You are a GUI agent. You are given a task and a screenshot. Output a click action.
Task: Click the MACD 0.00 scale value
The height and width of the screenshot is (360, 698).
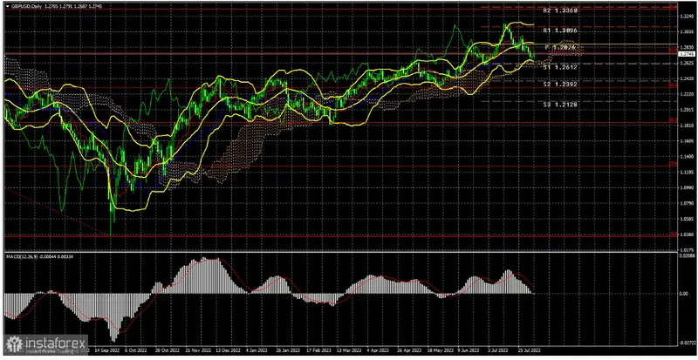point(686,294)
